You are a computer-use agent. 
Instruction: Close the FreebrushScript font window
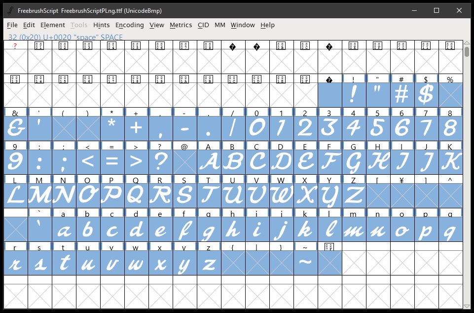(459, 10)
